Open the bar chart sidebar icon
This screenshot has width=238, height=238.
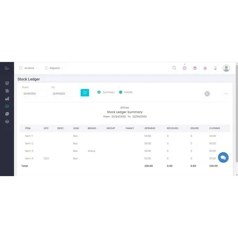(x=7, y=99)
